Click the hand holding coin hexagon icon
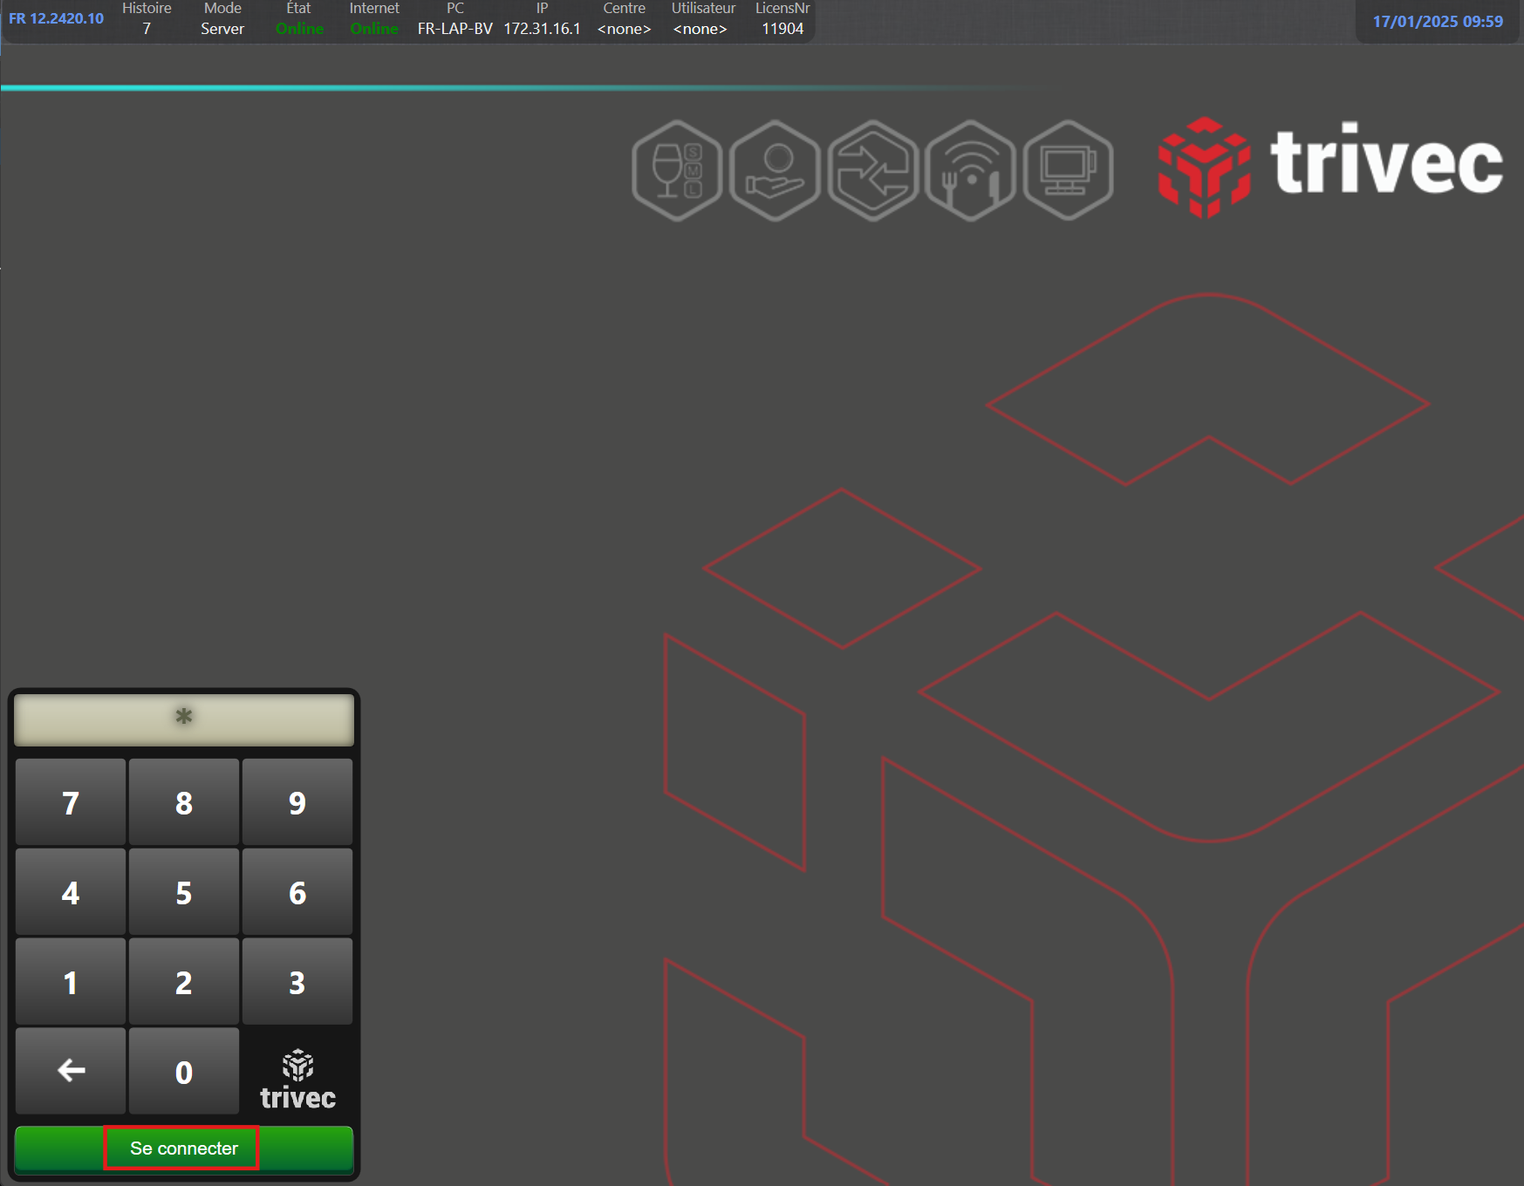The height and width of the screenshot is (1186, 1524). (775, 171)
